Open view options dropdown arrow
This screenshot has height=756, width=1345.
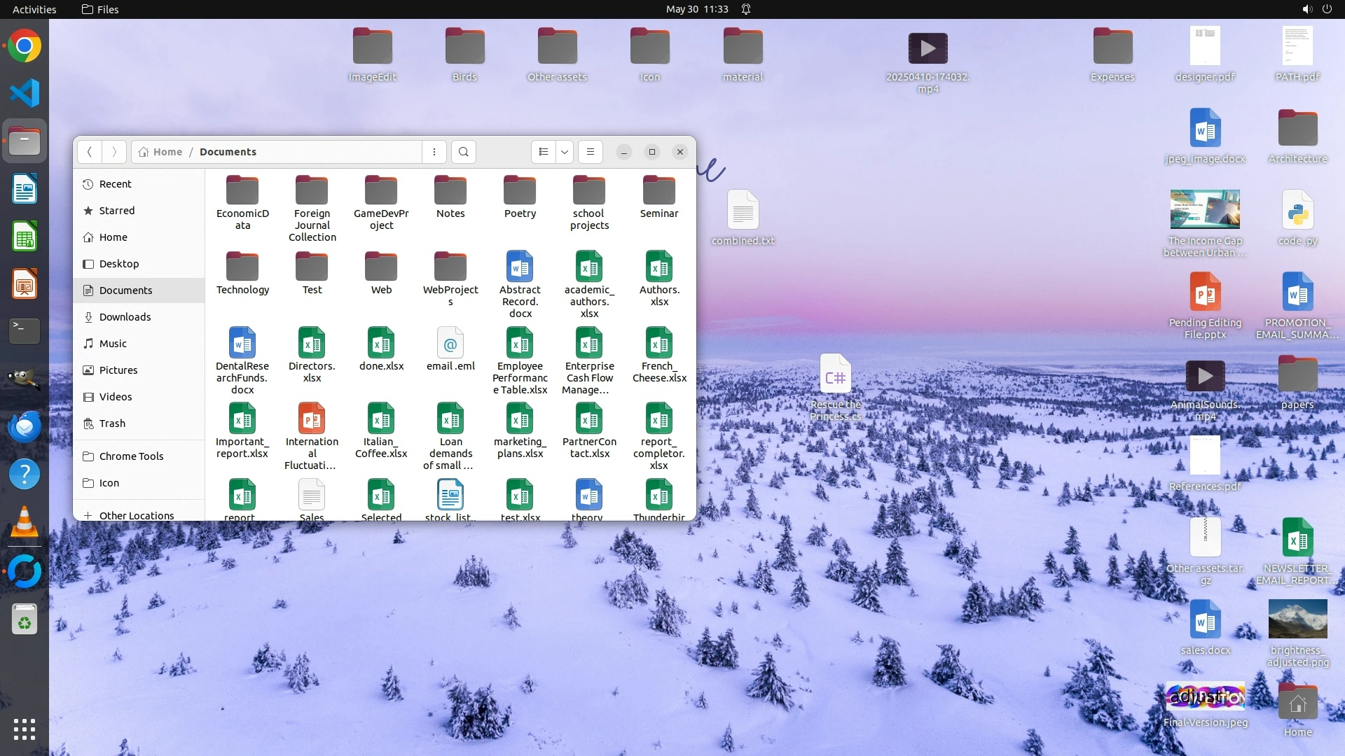pyautogui.click(x=565, y=152)
